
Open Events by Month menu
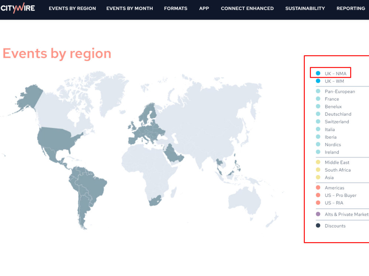tap(130, 8)
